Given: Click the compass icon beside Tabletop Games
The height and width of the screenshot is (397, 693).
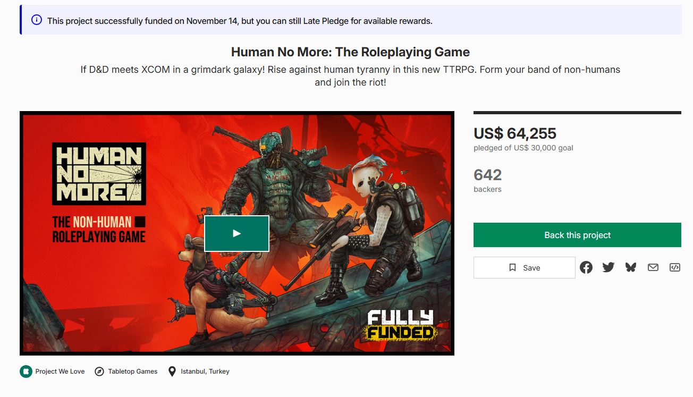Looking at the screenshot, I should 99,371.
